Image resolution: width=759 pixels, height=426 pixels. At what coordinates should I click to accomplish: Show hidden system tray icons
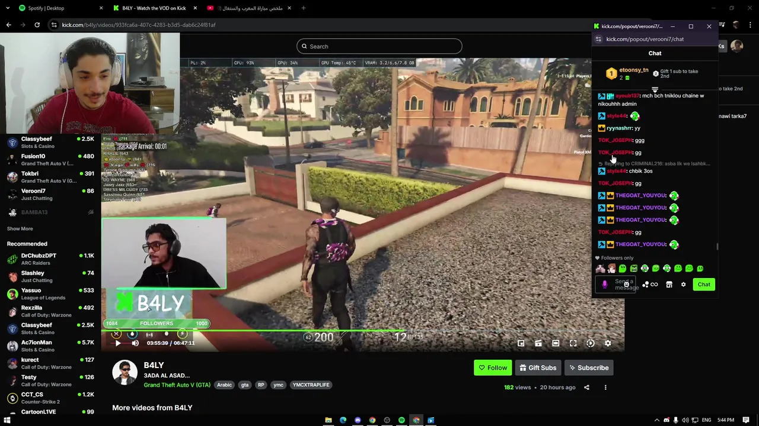[656, 420]
